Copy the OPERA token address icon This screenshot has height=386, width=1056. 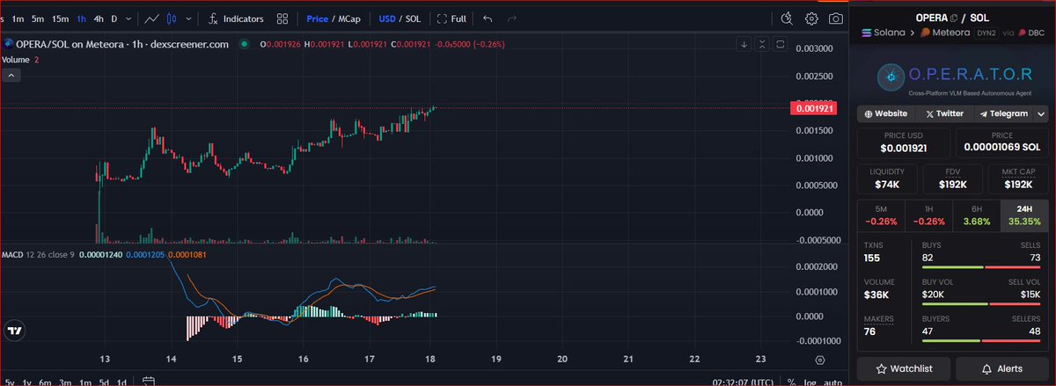click(x=955, y=18)
